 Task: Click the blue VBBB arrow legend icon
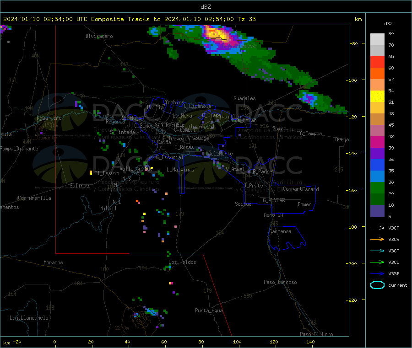click(377, 273)
